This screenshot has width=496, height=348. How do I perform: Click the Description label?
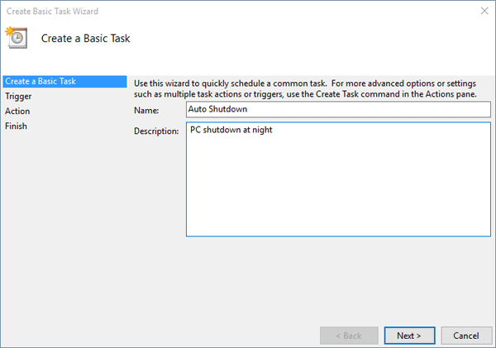(x=157, y=131)
